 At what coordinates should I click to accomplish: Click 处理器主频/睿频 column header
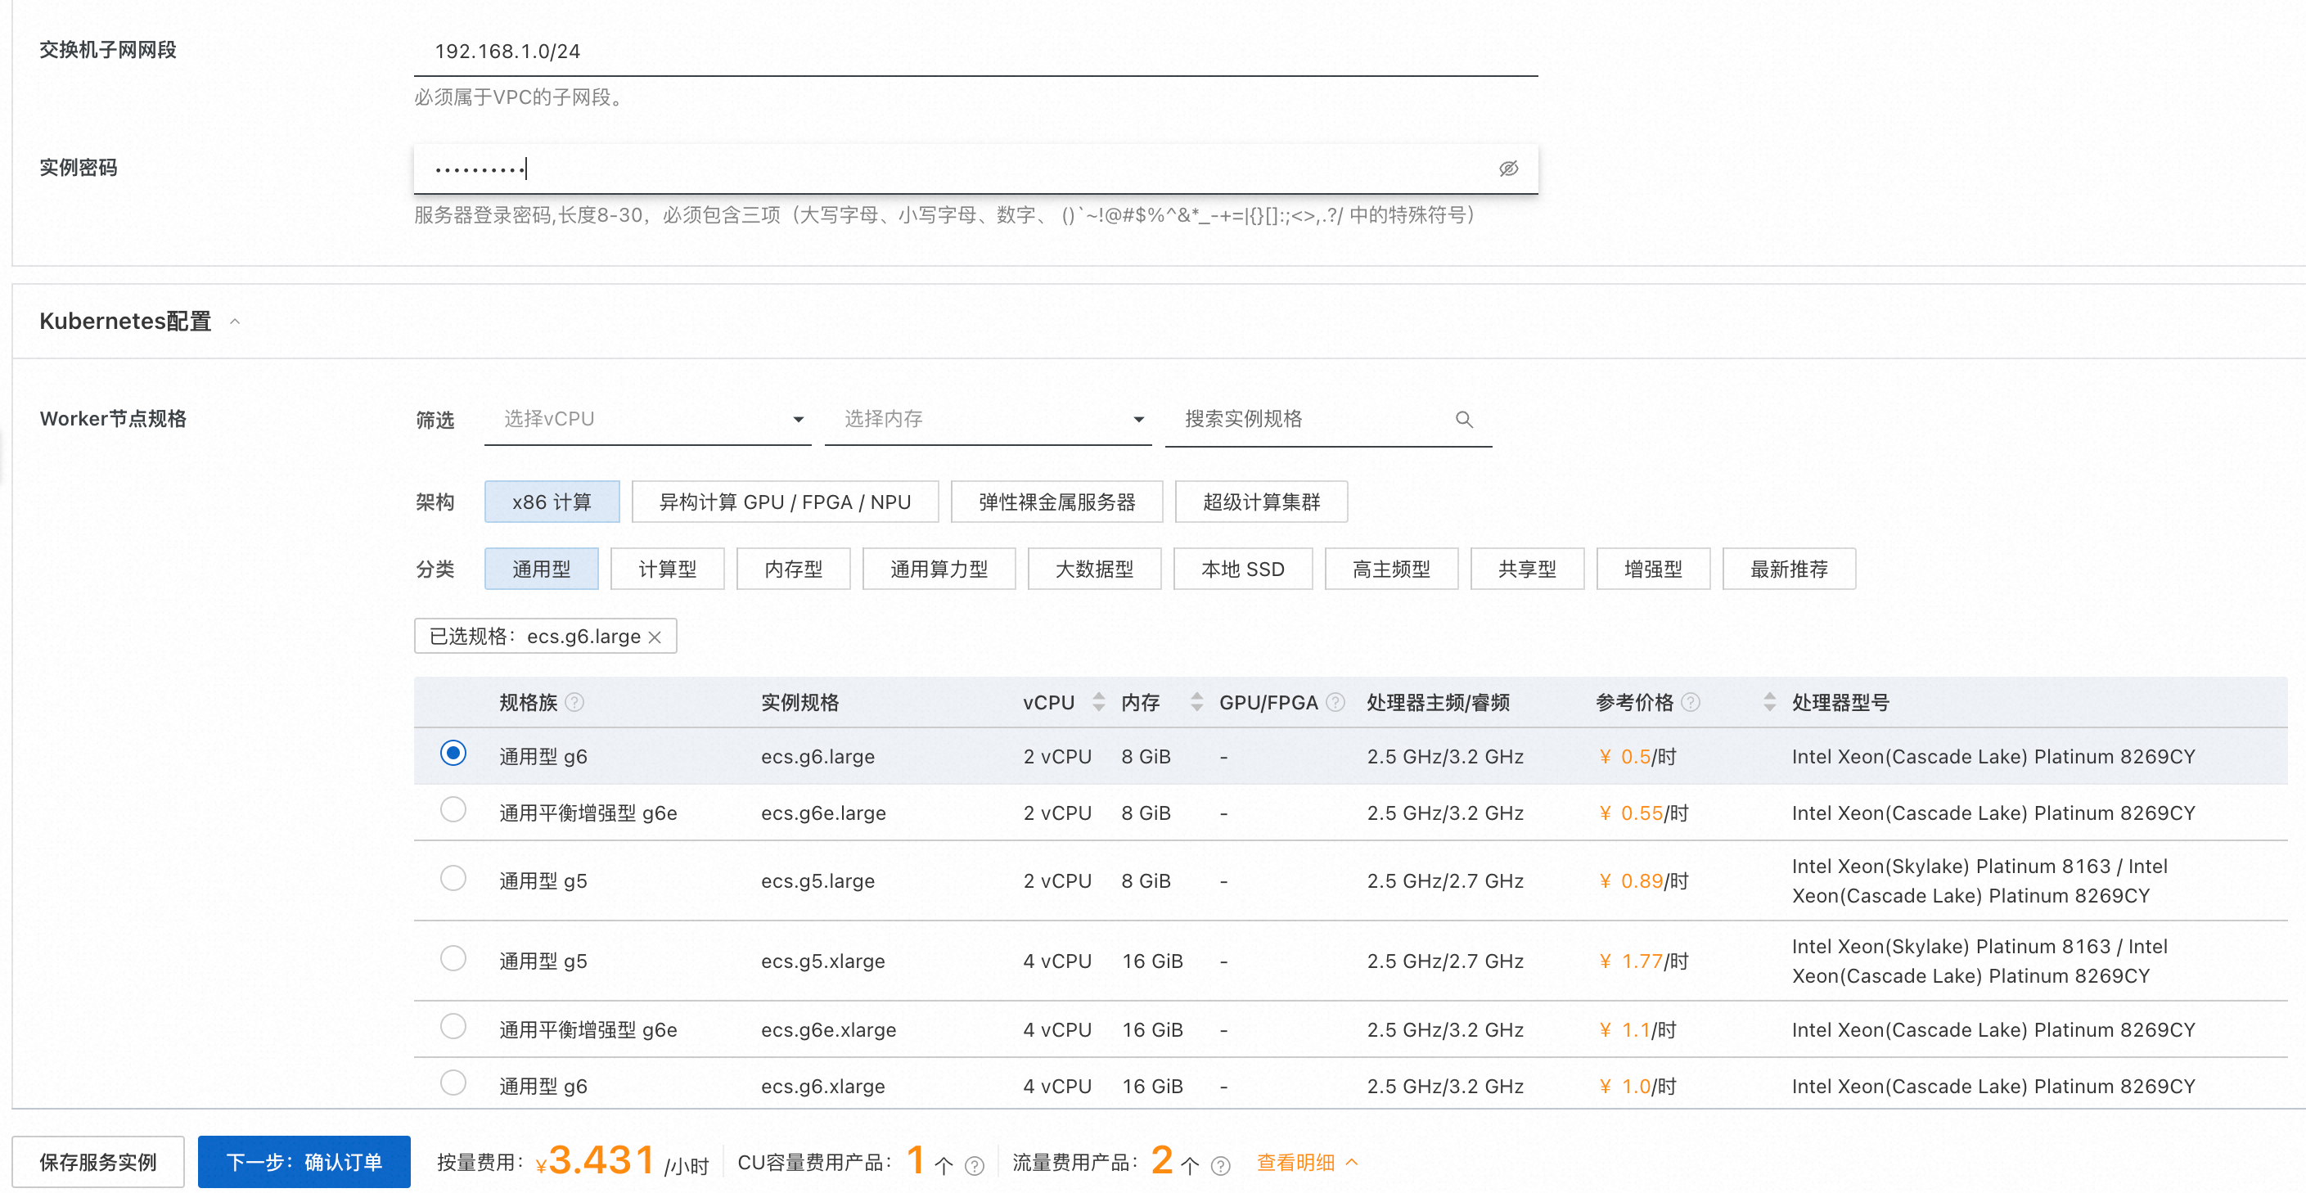1438,703
